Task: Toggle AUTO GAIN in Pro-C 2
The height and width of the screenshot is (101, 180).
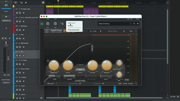Action: coord(117,69)
